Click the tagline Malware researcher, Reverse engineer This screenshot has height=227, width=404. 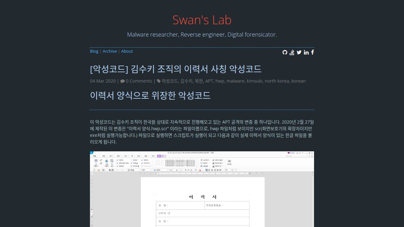pos(202,34)
